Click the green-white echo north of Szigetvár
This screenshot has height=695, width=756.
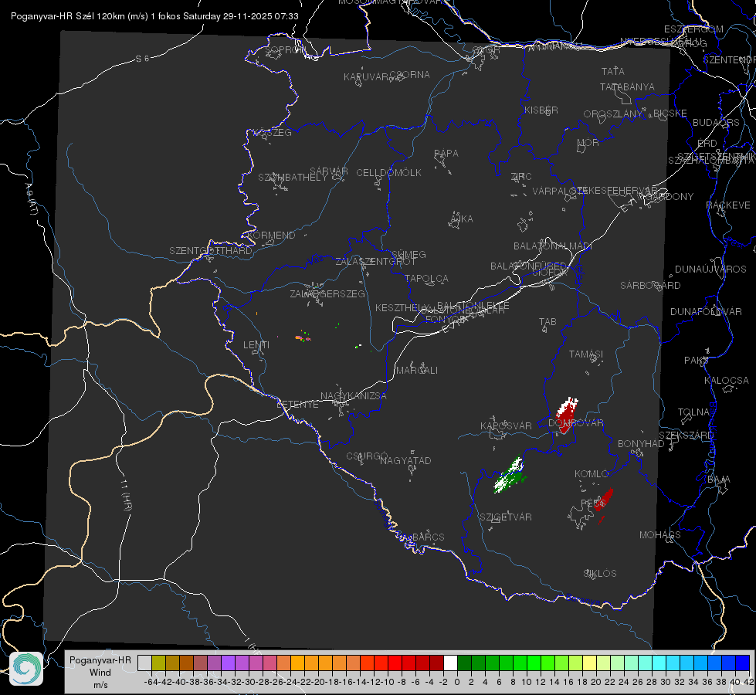pos(510,476)
